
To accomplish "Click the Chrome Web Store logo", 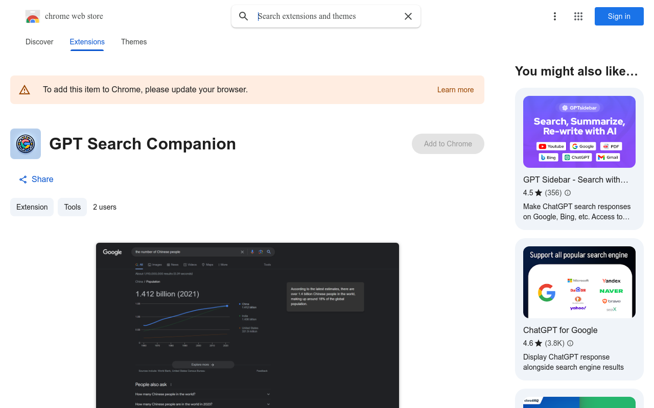I will (33, 16).
